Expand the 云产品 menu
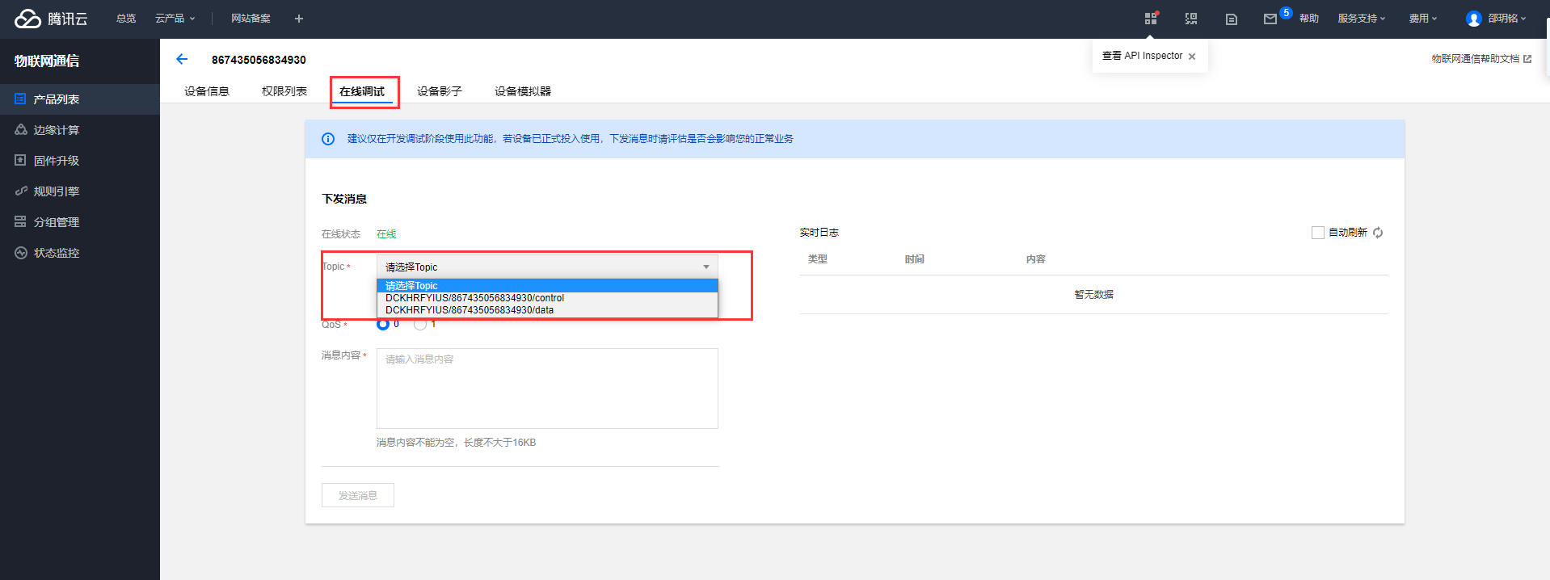Screen dimensions: 1550x580 [x=175, y=19]
